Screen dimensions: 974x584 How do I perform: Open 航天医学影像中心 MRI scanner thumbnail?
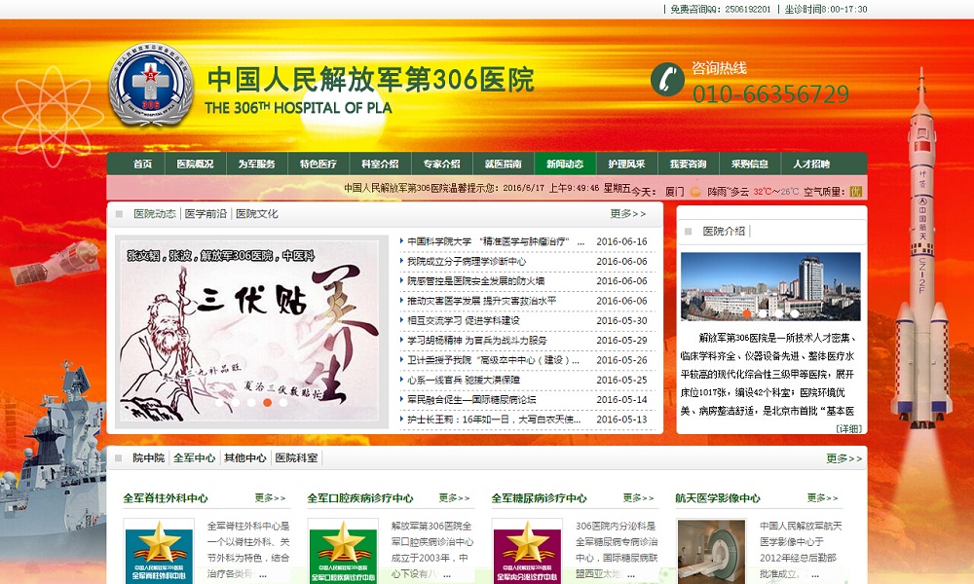[711, 551]
